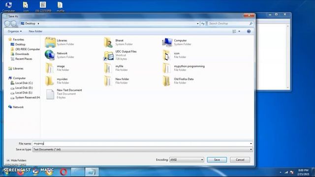This screenshot has height=177, width=315.
Task: Open Opera from the taskbar
Action: click(x=63, y=172)
